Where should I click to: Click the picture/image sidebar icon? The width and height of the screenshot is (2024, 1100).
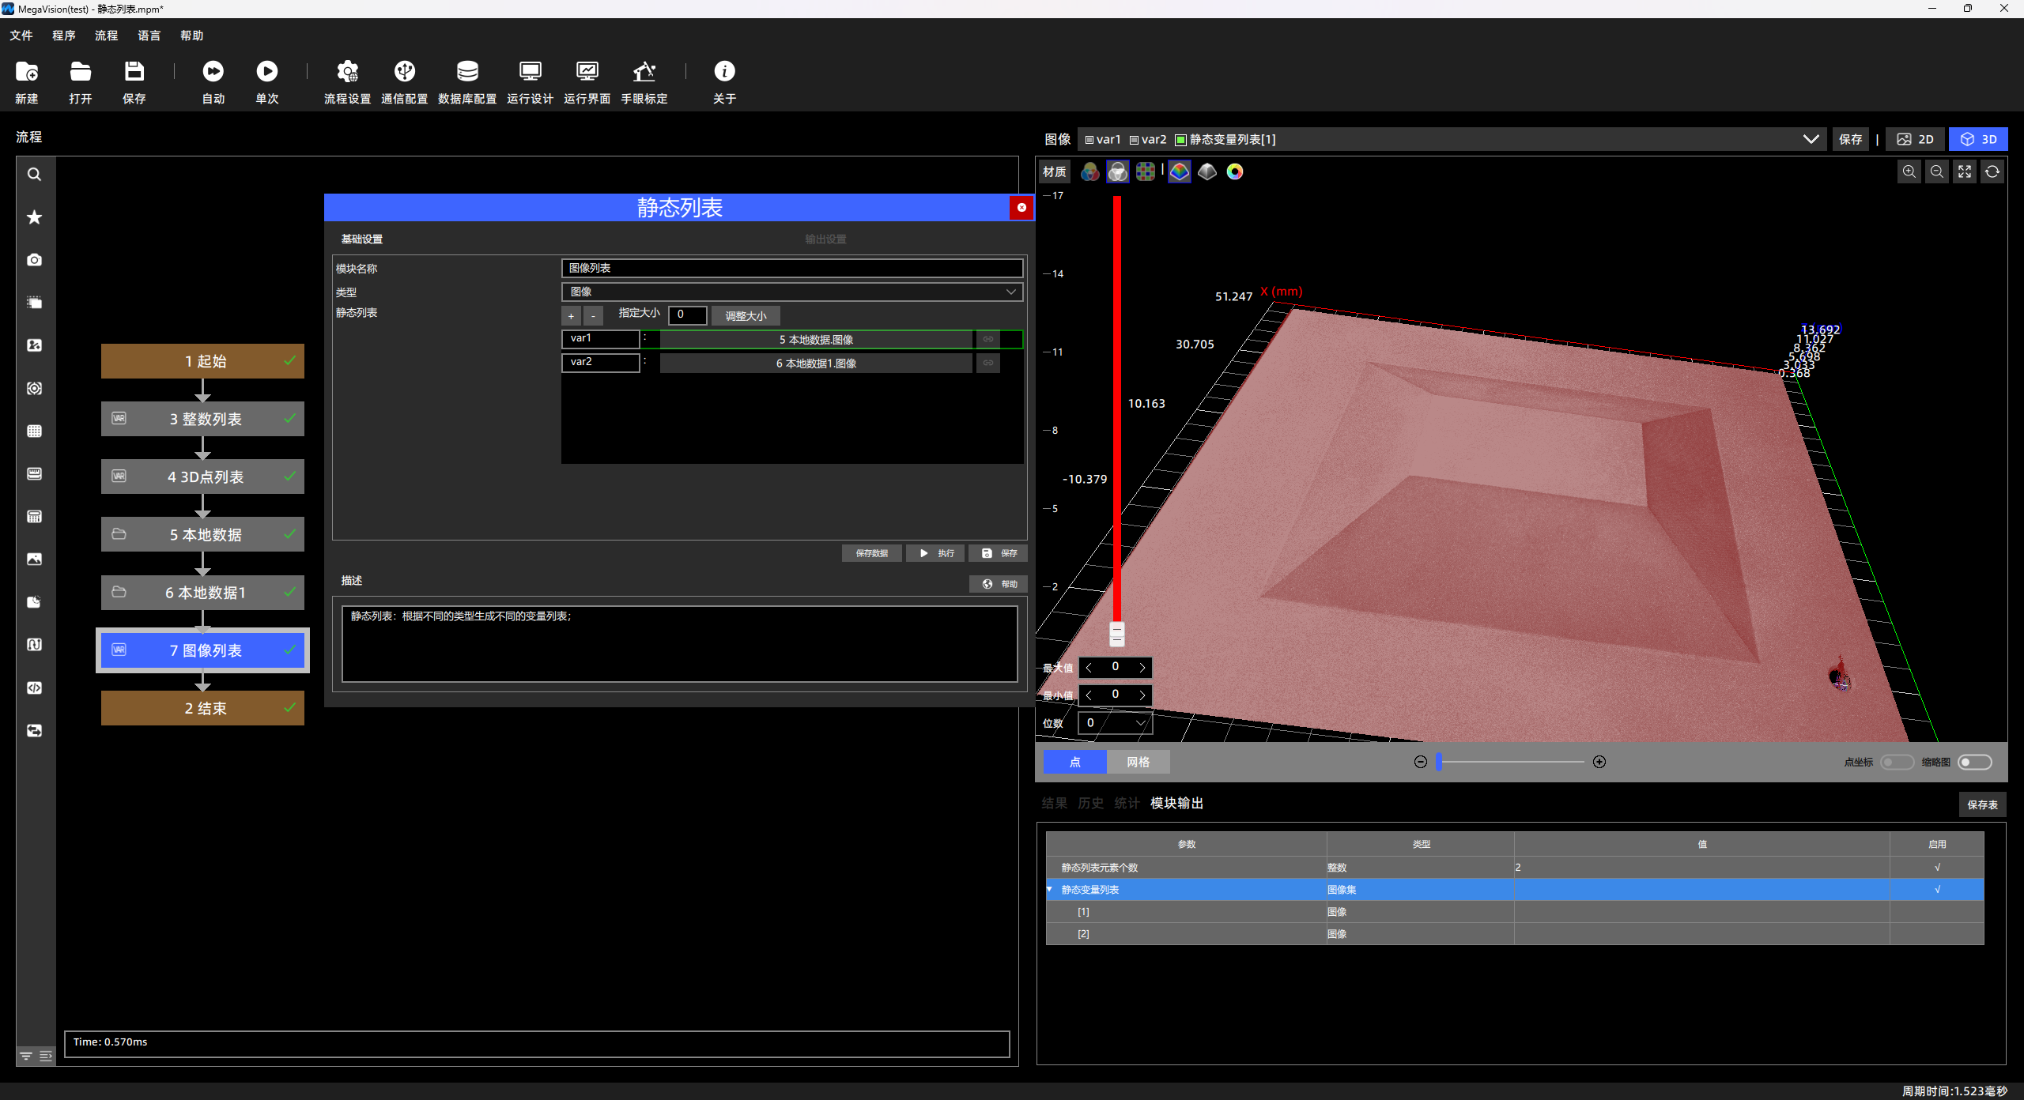[35, 559]
